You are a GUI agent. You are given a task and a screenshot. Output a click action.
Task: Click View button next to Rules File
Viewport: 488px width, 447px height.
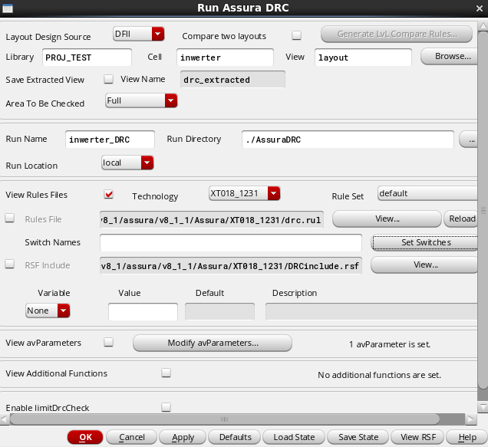(x=387, y=219)
